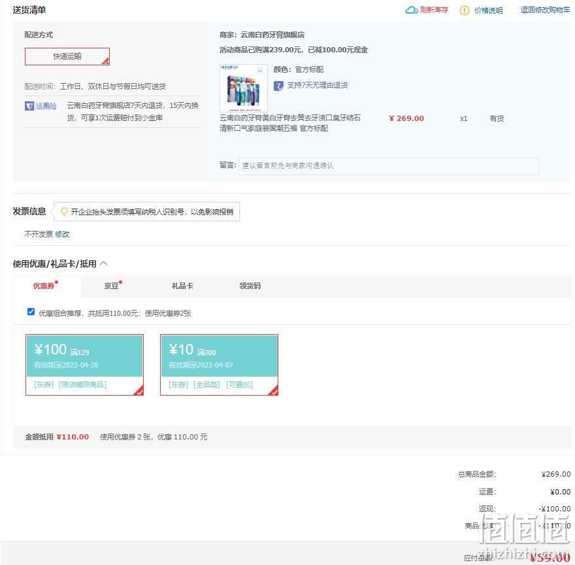Click the 金额抵用 ¥110.00 amount
The width and height of the screenshot is (575, 565).
coord(73,437)
